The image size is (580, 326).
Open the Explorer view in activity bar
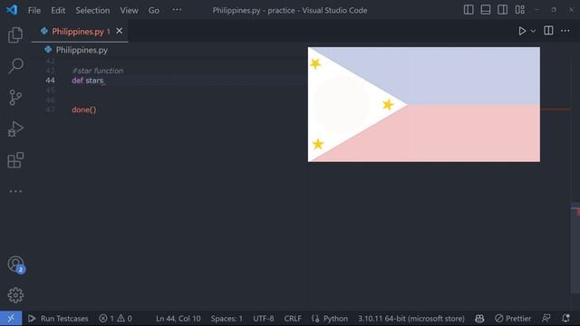(x=15, y=34)
